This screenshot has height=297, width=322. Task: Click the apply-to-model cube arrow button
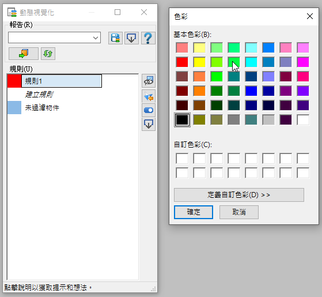[24, 54]
